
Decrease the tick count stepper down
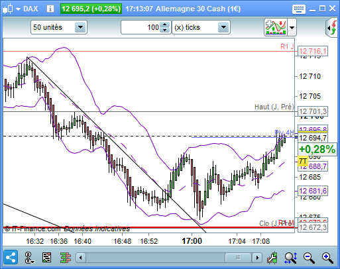164,30
